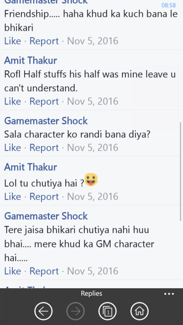Report the 'Lol tu' comment
The image size is (183, 325).
click(x=44, y=197)
